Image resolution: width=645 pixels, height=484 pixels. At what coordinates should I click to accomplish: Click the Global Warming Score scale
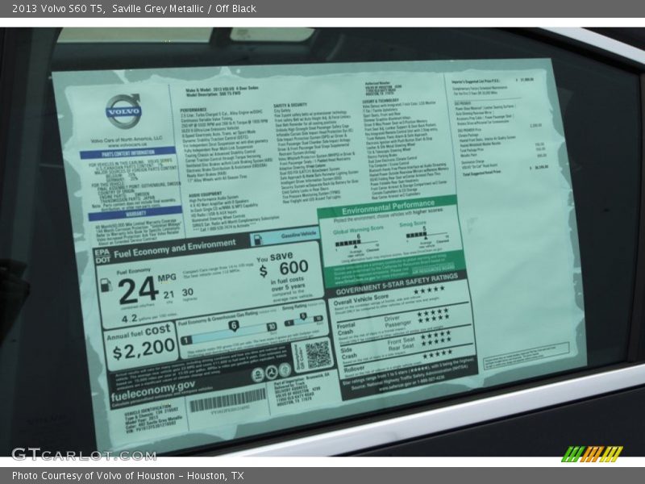click(356, 244)
